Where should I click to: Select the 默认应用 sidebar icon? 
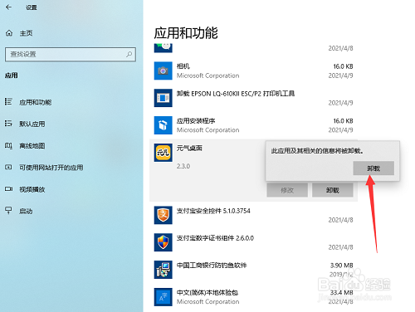pos(8,124)
